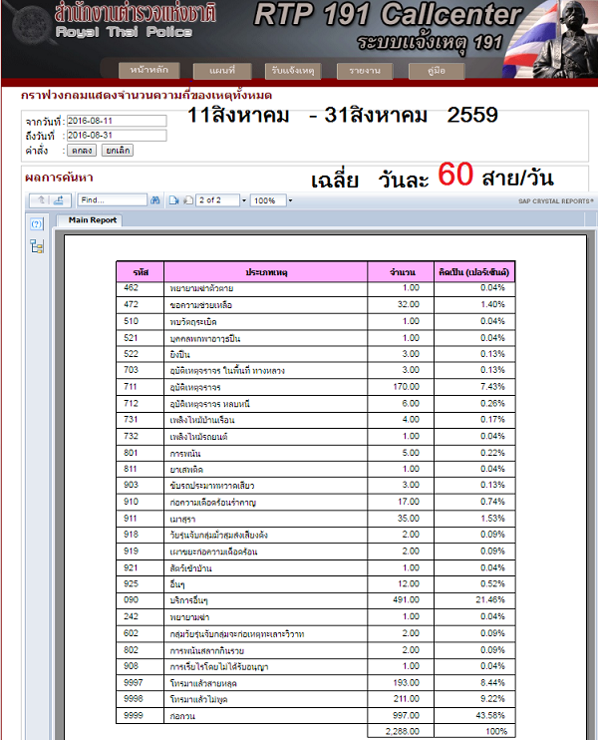Click the page icon left of the page box

coord(187,200)
